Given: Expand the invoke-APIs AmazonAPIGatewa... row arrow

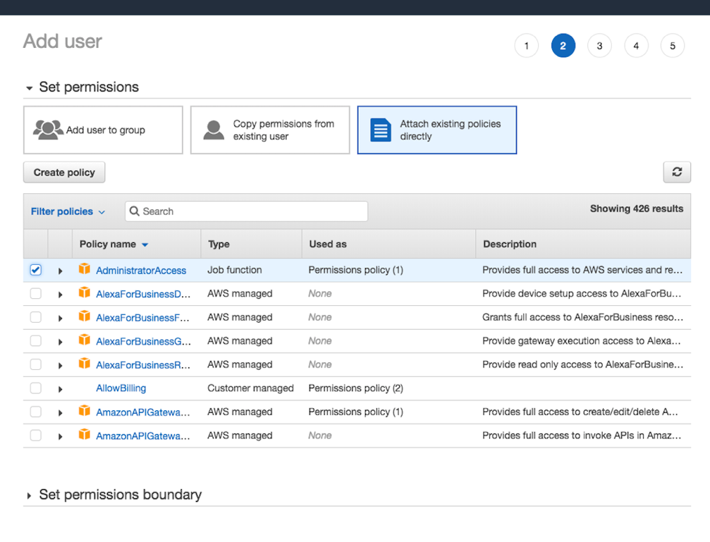Looking at the screenshot, I should (60, 436).
